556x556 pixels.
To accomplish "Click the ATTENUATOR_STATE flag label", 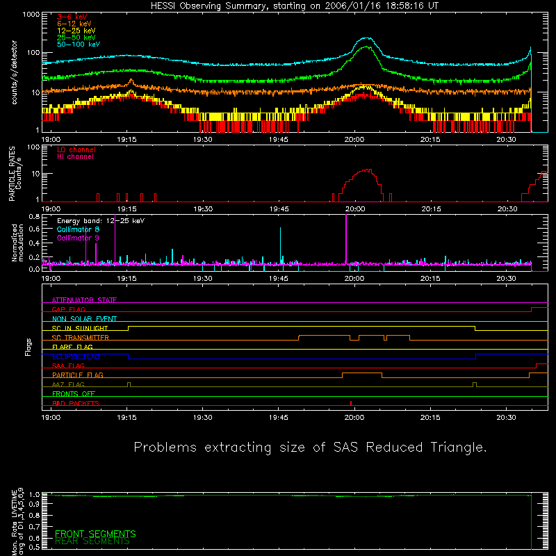I will pyautogui.click(x=84, y=300).
